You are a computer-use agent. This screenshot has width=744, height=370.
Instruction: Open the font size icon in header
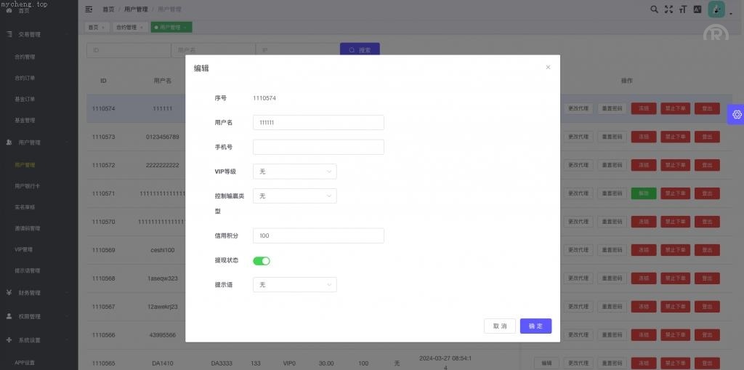click(683, 9)
